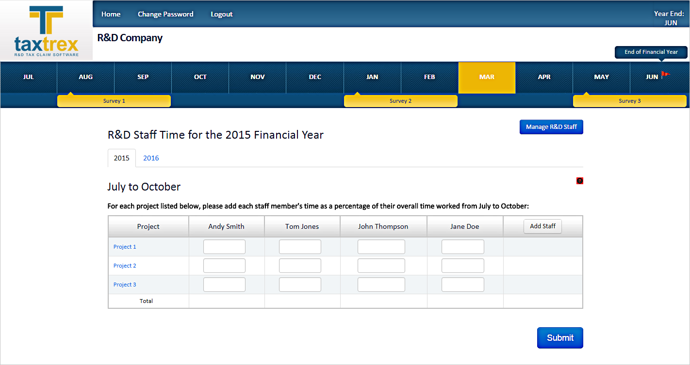Click John Thompson's Project 3 input box
The height and width of the screenshot is (365, 690).
click(381, 285)
